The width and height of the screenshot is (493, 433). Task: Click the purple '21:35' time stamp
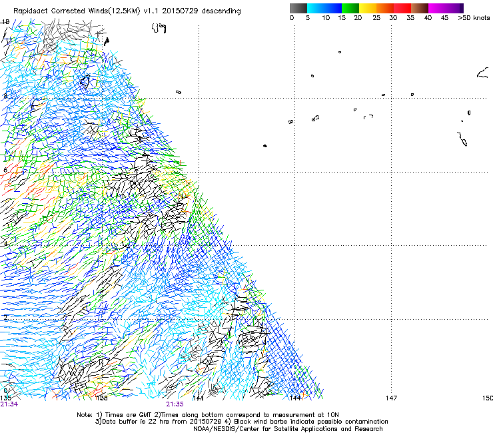click(x=175, y=404)
